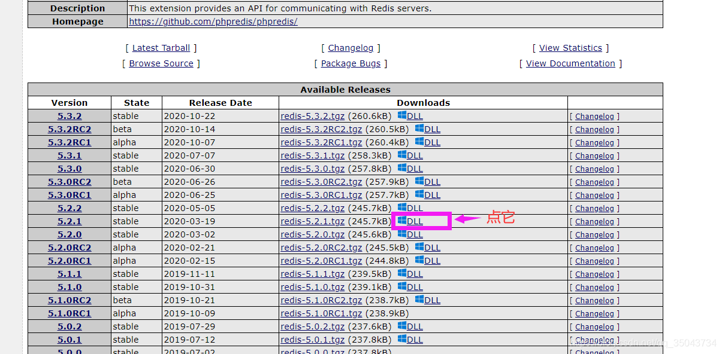
Task: Click the Windows DLL icon for 5.3.0RC2
Action: [419, 181]
